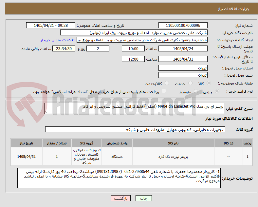Click the نام کالا column header
Screen dimensions: 258x207
click(173, 143)
